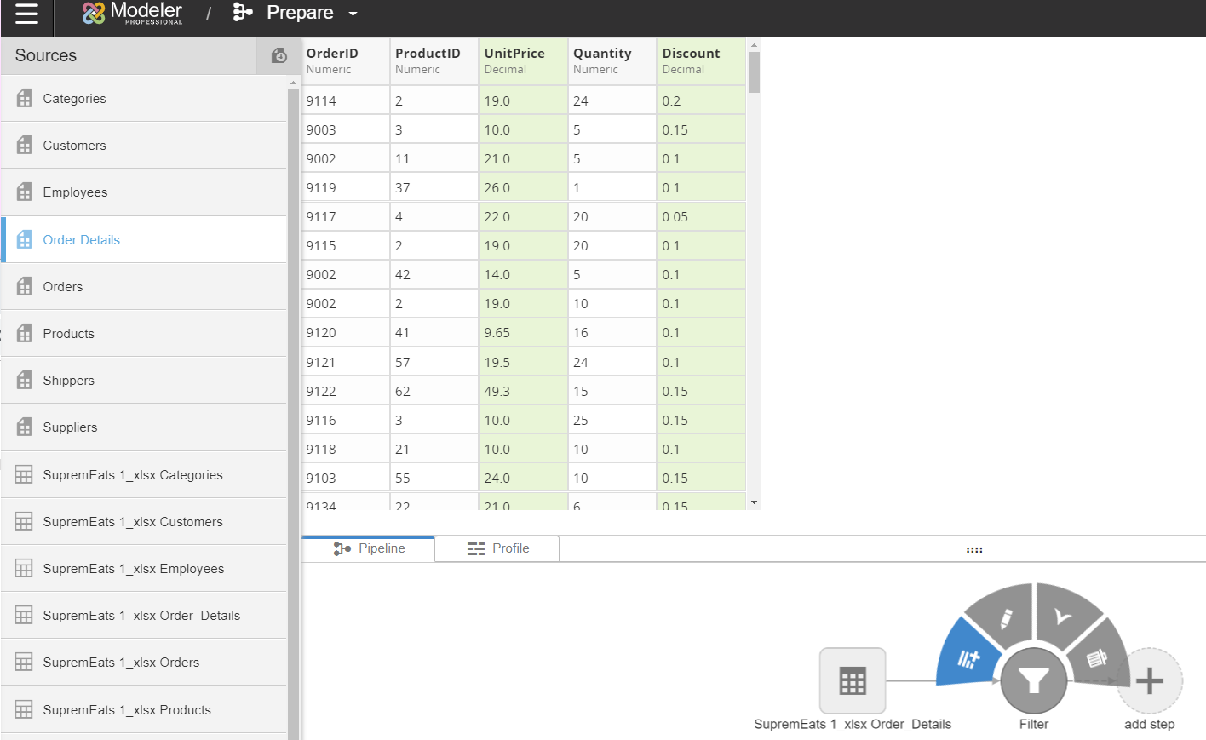The width and height of the screenshot is (1206, 740).
Task: Click the data table scroll down arrow
Action: click(754, 503)
